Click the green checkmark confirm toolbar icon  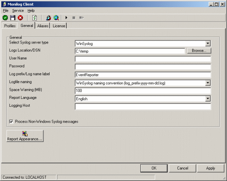[5, 18]
